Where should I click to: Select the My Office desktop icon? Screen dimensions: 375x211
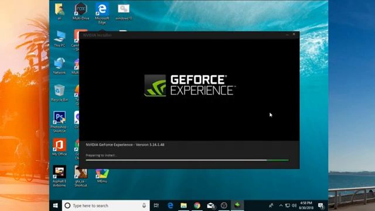click(59, 147)
